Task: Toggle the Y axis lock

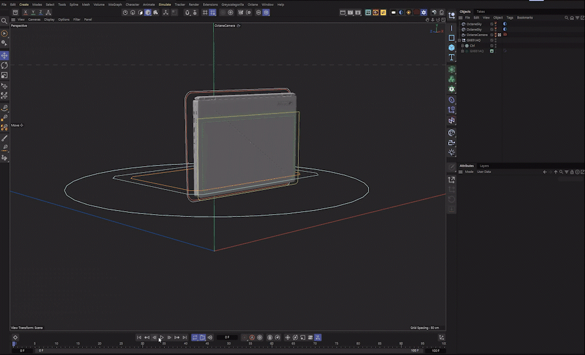Action: tap(33, 12)
